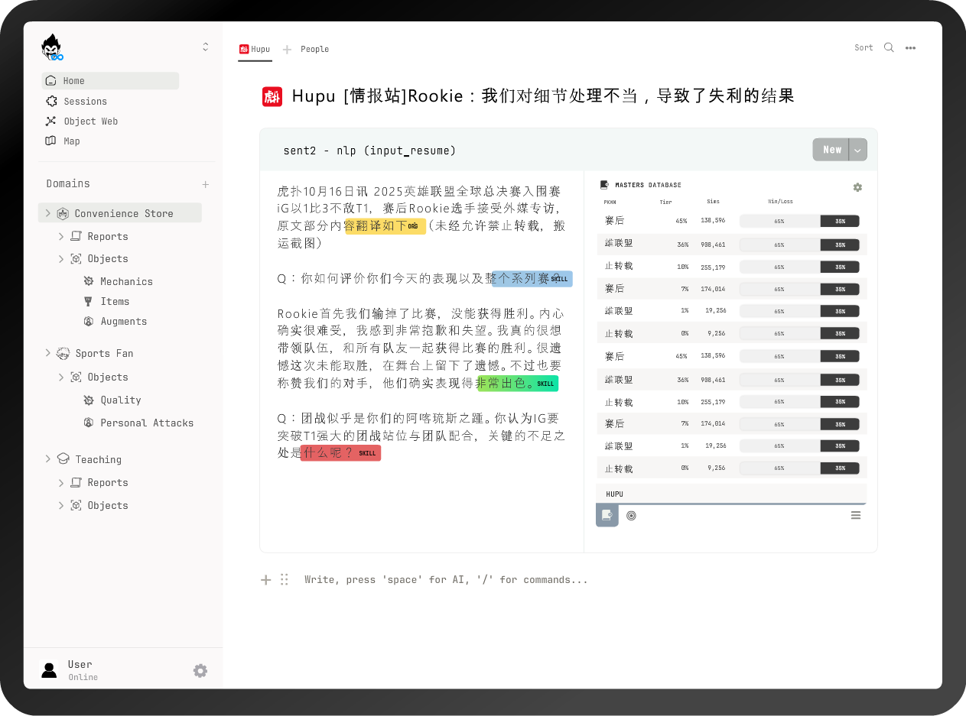The height and width of the screenshot is (716, 966).
Task: Expand the Convenience Store domain
Action: point(47,212)
